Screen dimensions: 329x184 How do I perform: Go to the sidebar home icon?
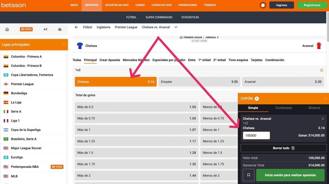point(7,29)
